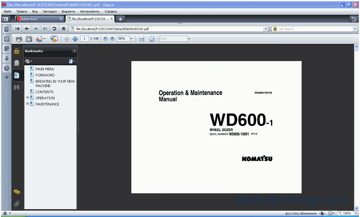The height and width of the screenshot is (217, 360).
Task: Close the Admin Area tab
Action: (61, 19)
